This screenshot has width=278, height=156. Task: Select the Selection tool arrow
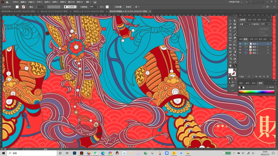230,21
